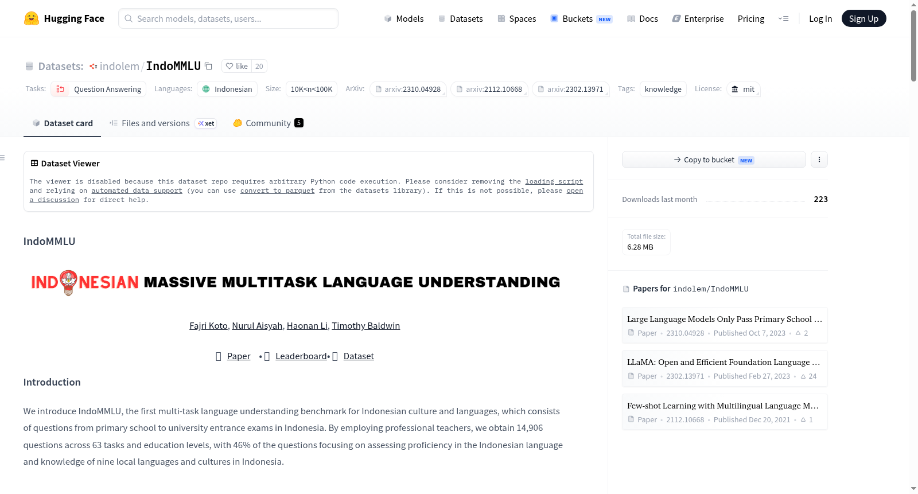Screen dimensions: 918x494
Task: Select the Question Answering task tag
Action: click(x=99, y=89)
